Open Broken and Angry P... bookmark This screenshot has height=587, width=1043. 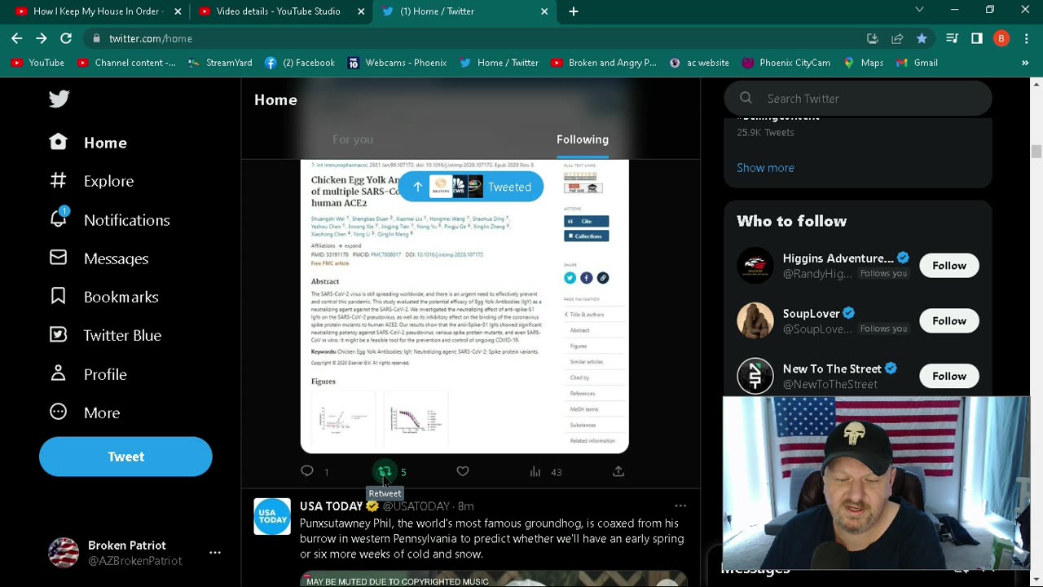(x=604, y=63)
